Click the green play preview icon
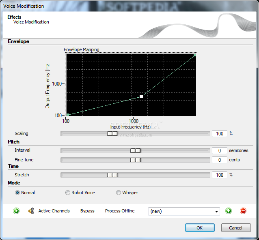 point(16,211)
